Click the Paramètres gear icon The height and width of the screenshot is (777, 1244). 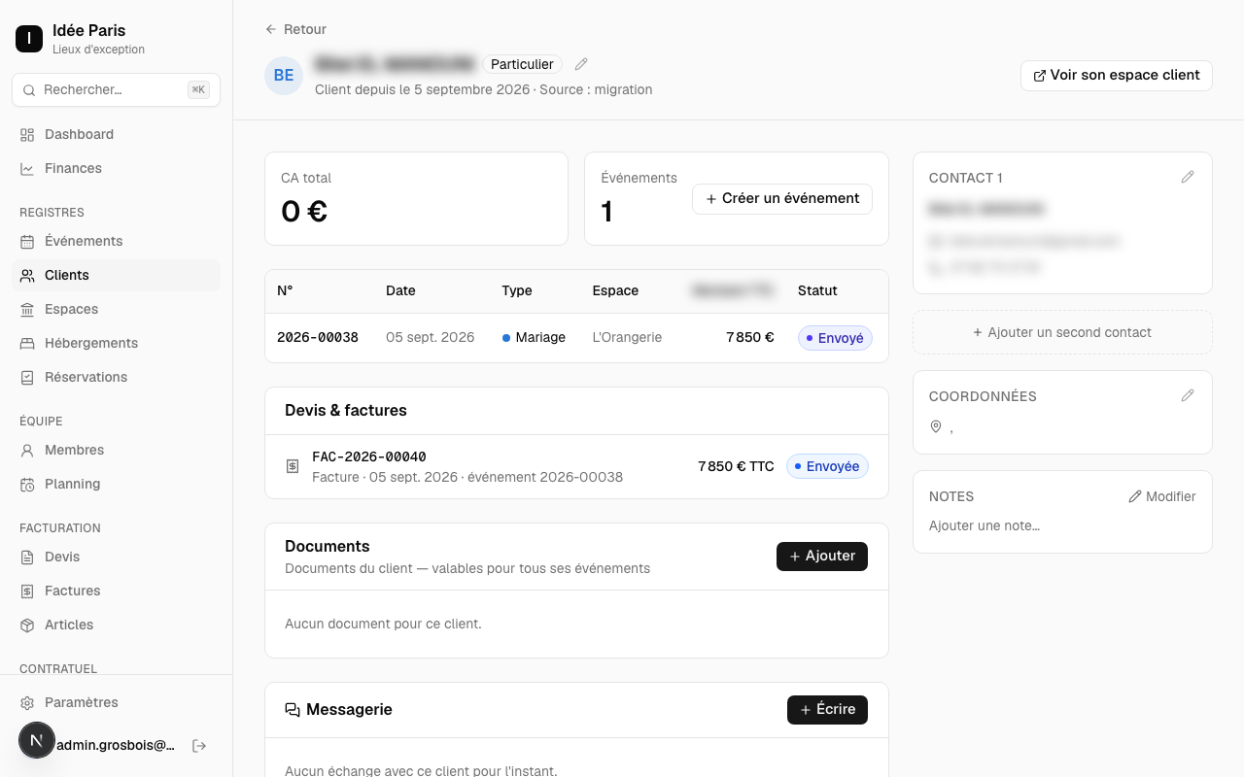(x=27, y=702)
